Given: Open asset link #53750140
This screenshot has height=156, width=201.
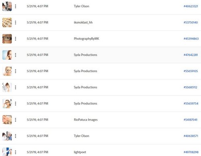Looking at the screenshot, I should tap(191, 22).
